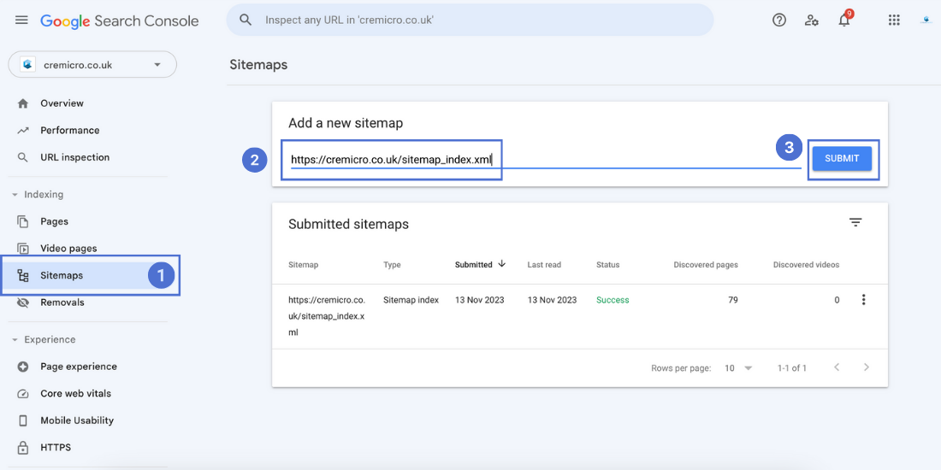The image size is (941, 470).
Task: Click the '1-1 of 1' pagination text
Action: pos(791,368)
